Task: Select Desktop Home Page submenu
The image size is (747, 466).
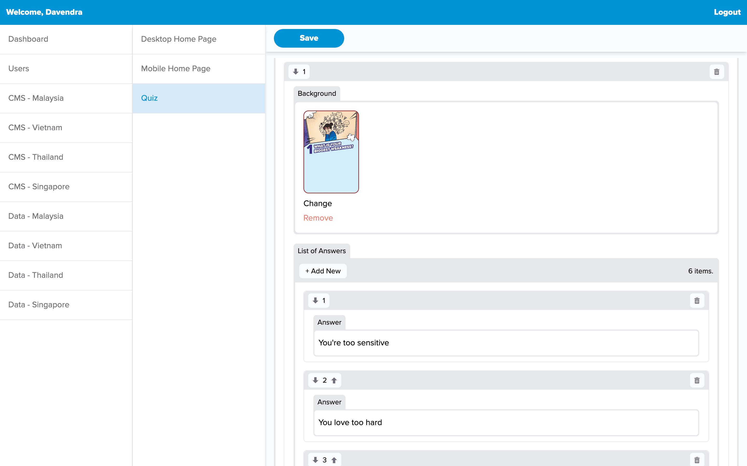Action: click(199, 39)
